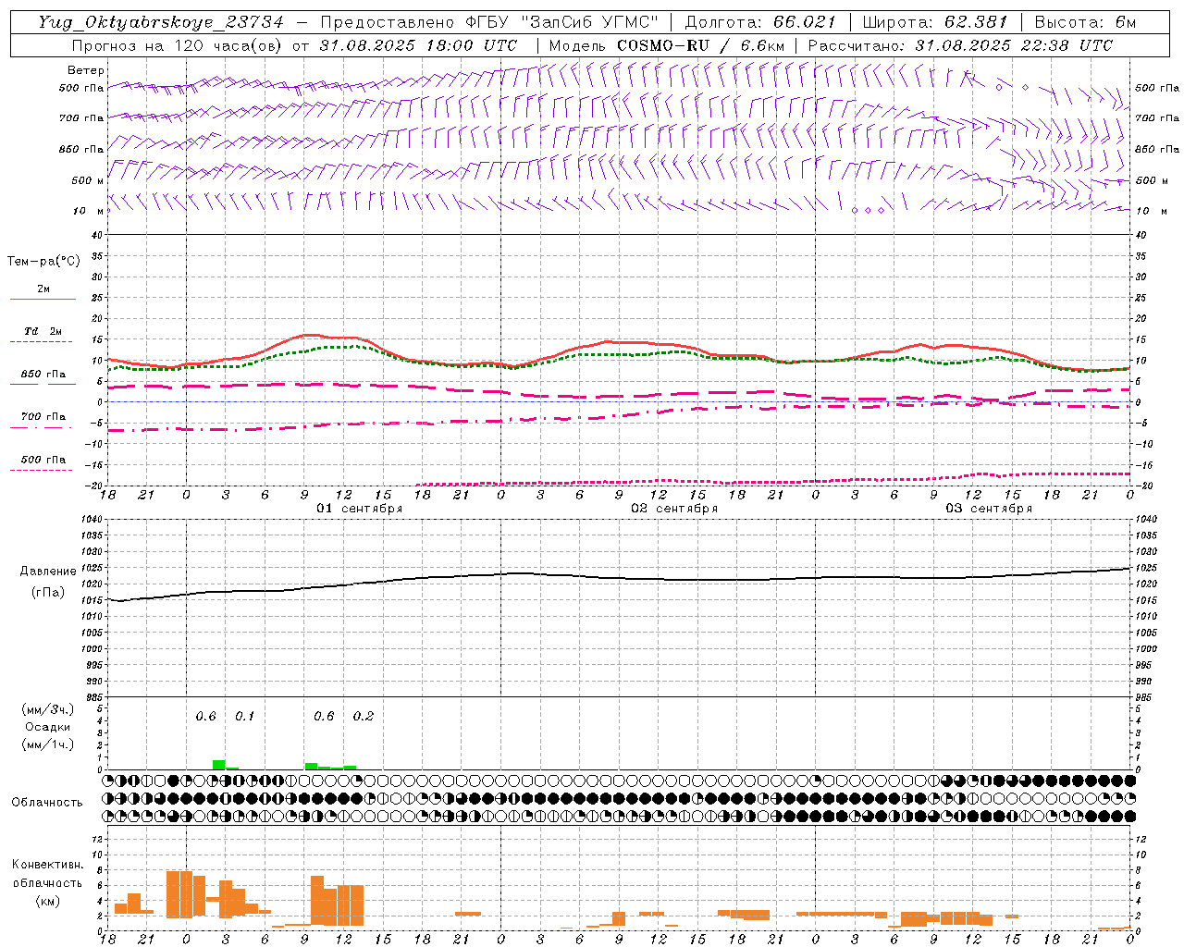
Task: Click the '700 гПа' temperature legend entry
Action: click(43, 417)
